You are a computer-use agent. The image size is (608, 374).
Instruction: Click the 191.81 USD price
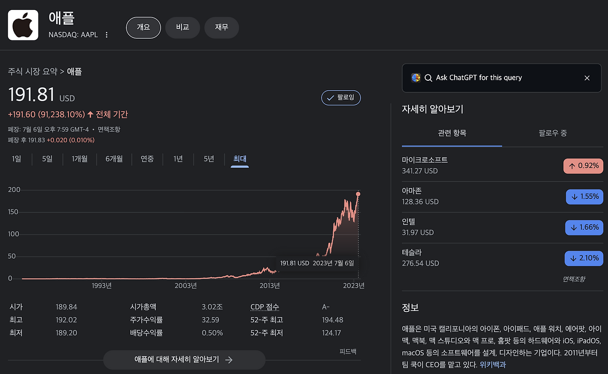click(41, 95)
